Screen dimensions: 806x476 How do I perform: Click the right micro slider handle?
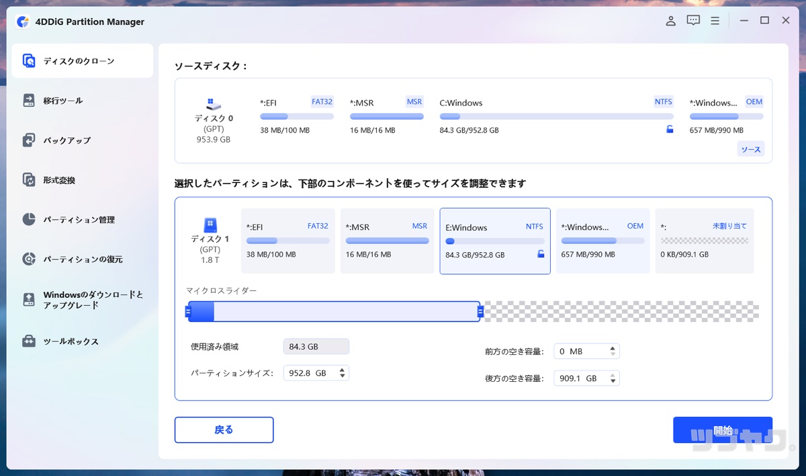click(480, 311)
